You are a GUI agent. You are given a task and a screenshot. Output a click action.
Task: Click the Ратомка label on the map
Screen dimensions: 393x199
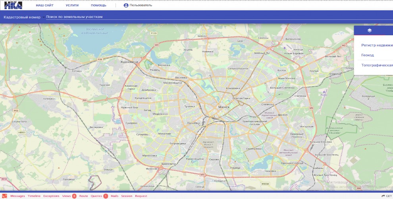(77, 71)
